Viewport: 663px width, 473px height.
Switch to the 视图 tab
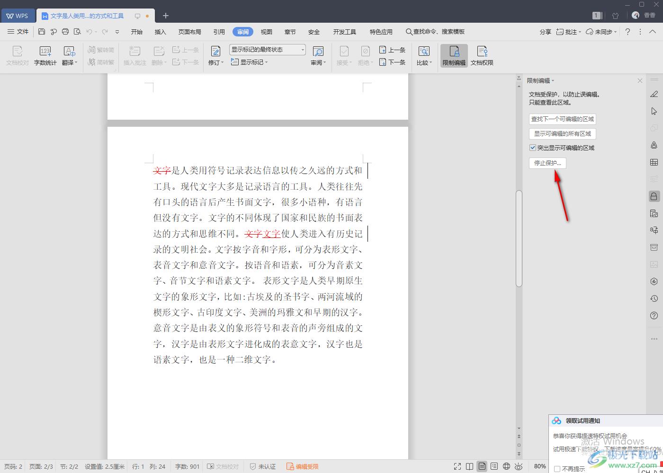pos(267,32)
